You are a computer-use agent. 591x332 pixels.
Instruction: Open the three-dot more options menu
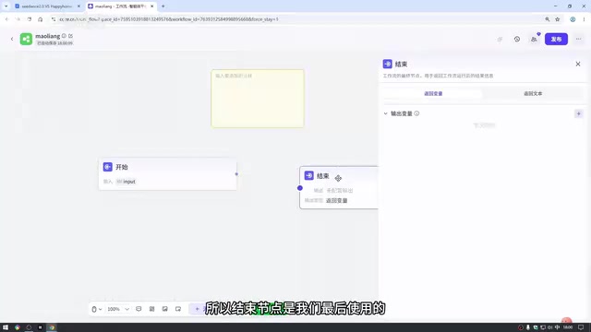coord(579,39)
